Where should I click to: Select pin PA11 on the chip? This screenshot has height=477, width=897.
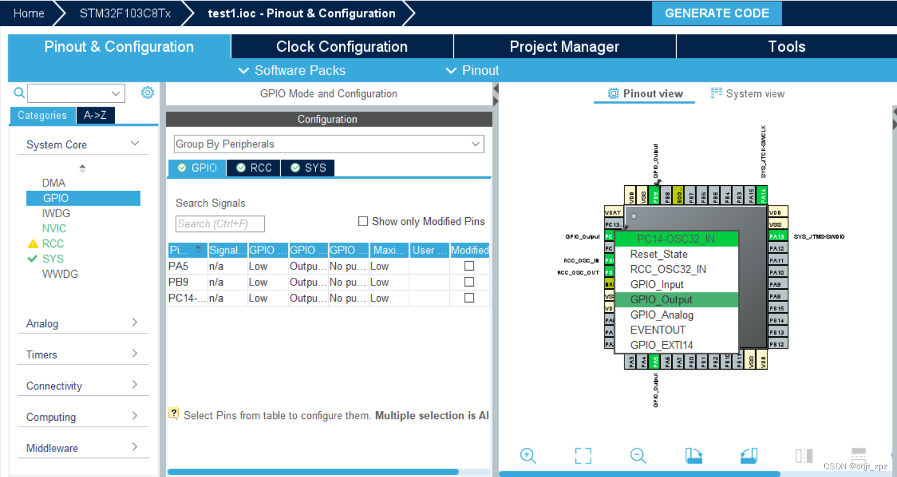[x=777, y=261]
